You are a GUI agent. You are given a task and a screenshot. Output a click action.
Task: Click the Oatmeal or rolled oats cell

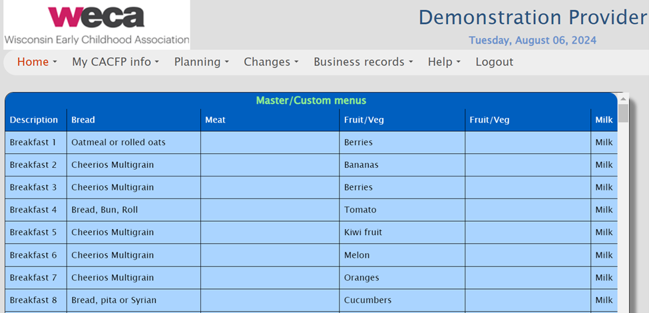coord(118,143)
